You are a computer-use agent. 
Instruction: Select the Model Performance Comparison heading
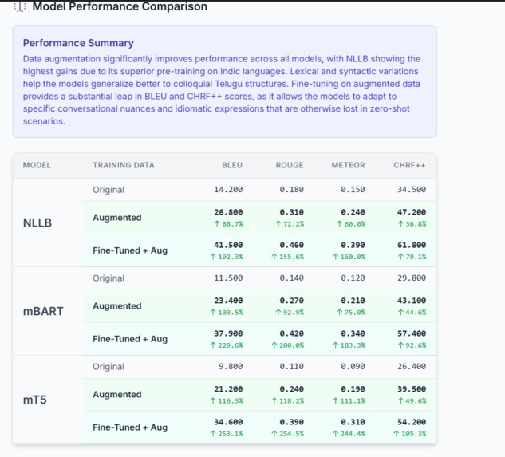[x=120, y=6]
